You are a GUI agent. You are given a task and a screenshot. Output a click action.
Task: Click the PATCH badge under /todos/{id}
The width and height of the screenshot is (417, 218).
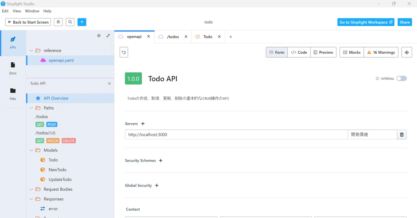click(53, 141)
